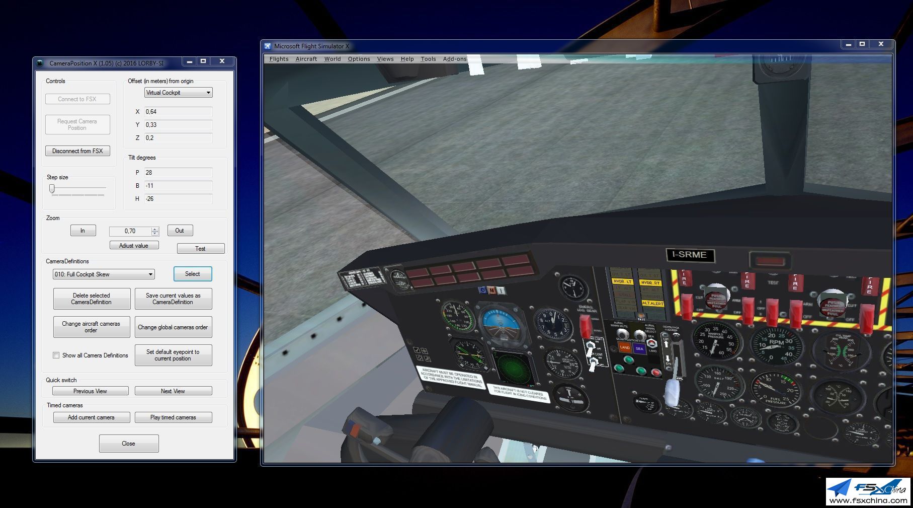This screenshot has height=508, width=913.
Task: Expand the 010: Full Cockpit Skew dropdown
Action: point(104,274)
